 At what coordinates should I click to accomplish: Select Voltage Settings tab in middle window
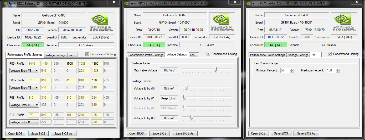coord(177,54)
